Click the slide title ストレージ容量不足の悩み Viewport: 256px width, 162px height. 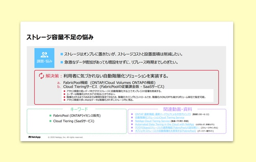60,37
